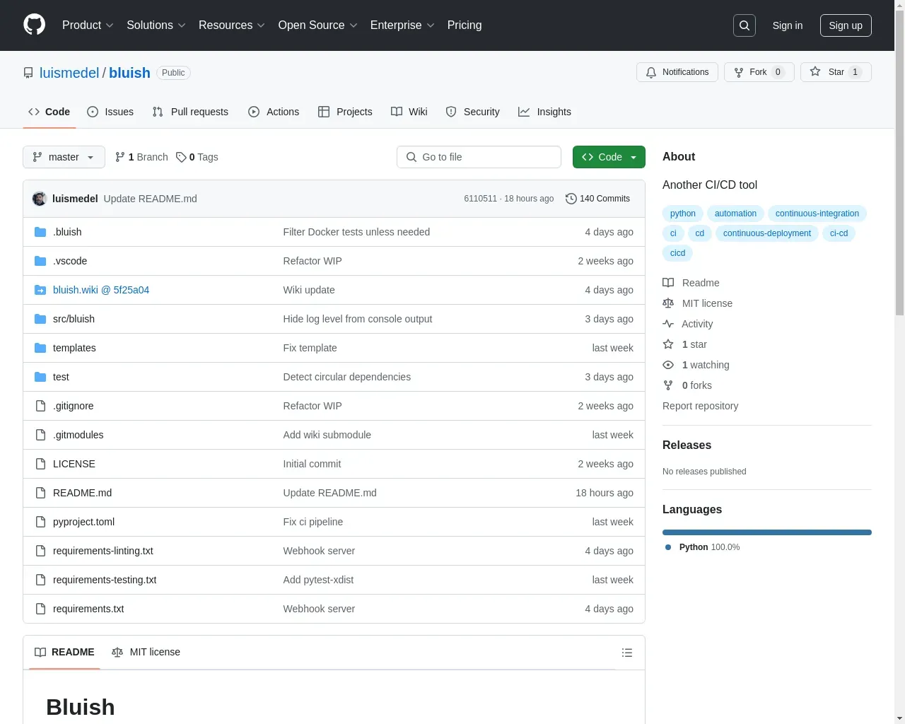Screen dimensions: 905x724
Task: Click the src/bluish folder icon
Action: coord(40,319)
